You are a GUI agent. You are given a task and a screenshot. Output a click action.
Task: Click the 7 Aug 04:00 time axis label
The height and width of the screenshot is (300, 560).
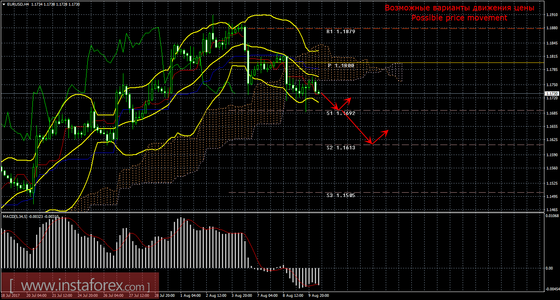(267, 296)
